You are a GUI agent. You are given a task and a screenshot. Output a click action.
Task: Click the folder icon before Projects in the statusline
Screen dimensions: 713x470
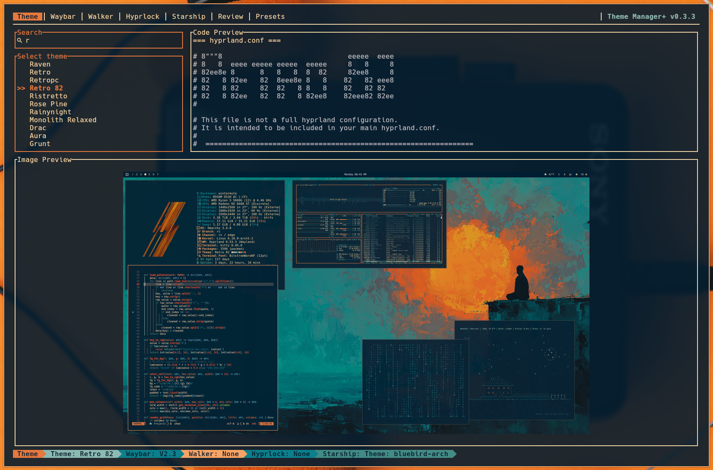click(x=151, y=424)
